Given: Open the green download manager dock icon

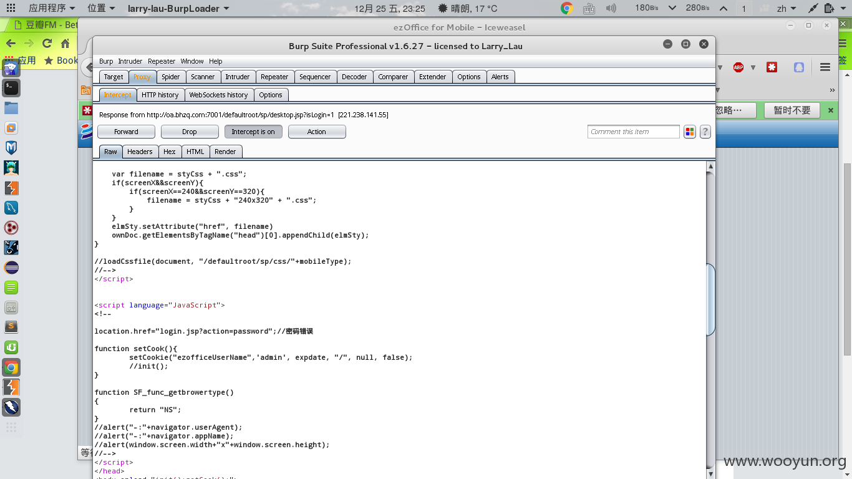Looking at the screenshot, I should (x=11, y=347).
